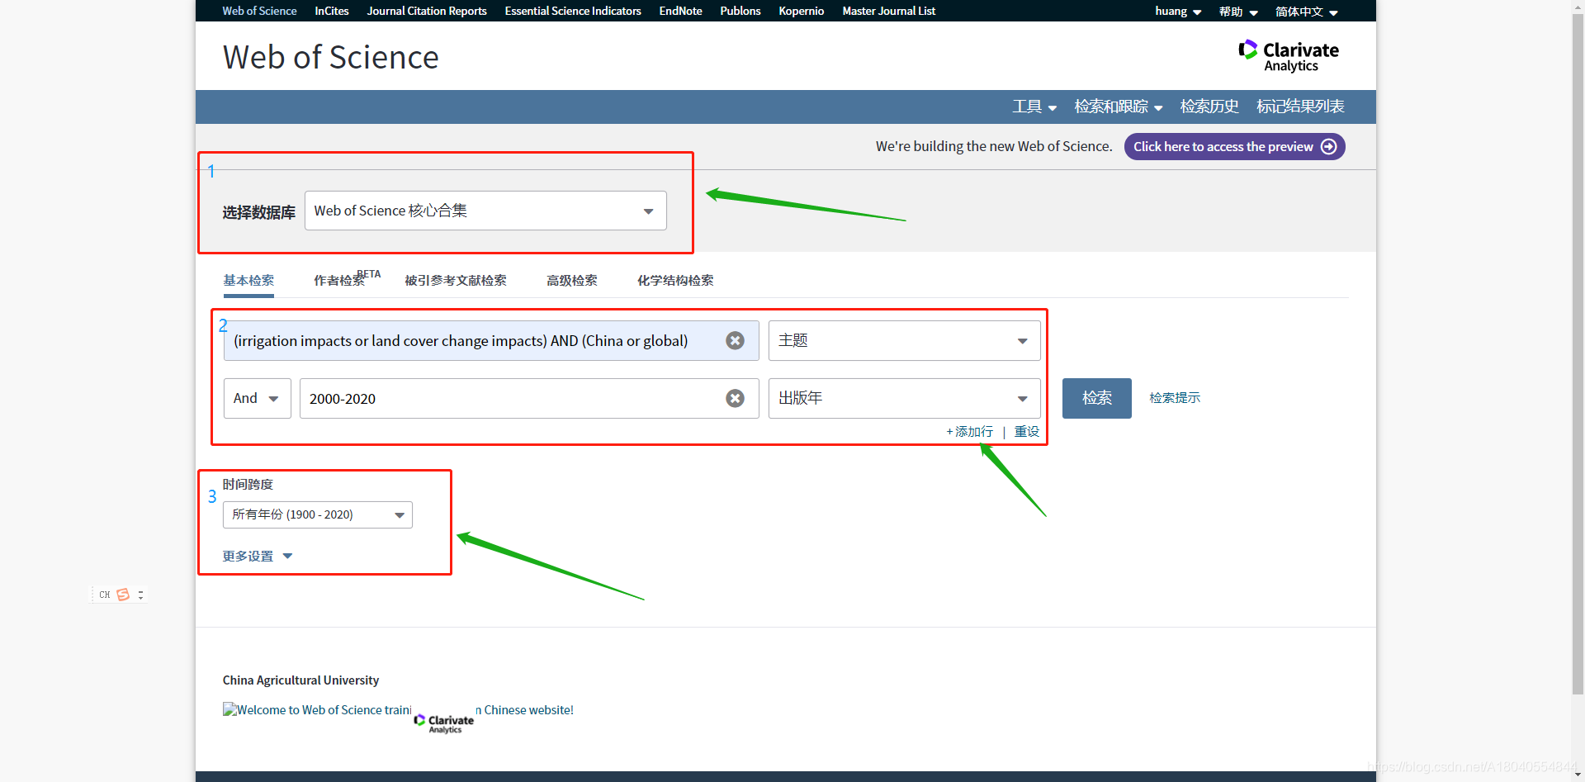Open the 帮助 help menu
This screenshot has width=1585, height=782.
pyautogui.click(x=1238, y=12)
